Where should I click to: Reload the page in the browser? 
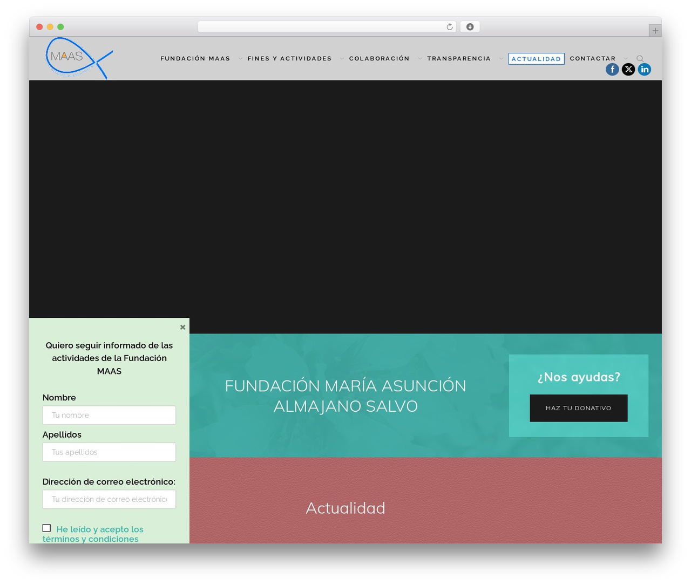449,27
